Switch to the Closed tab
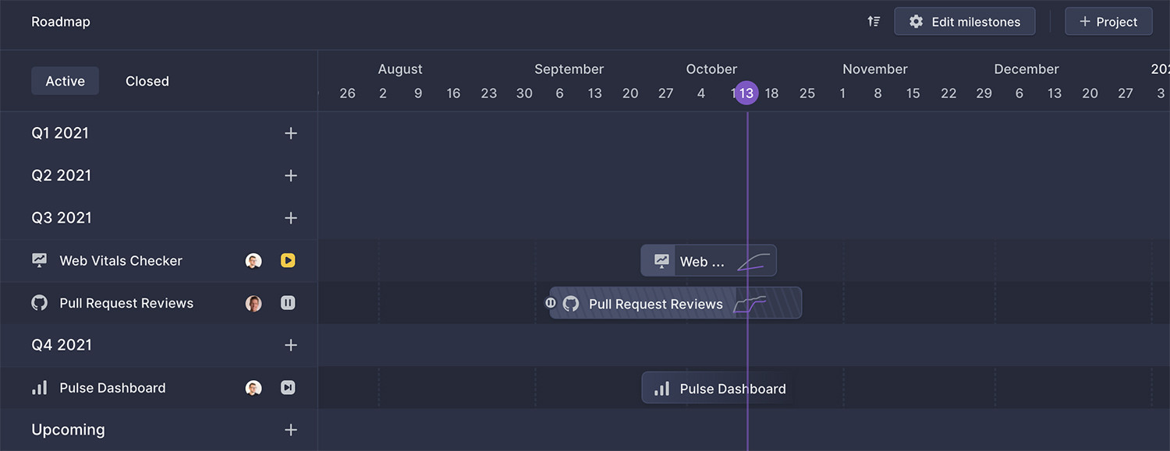The image size is (1170, 451). (147, 80)
